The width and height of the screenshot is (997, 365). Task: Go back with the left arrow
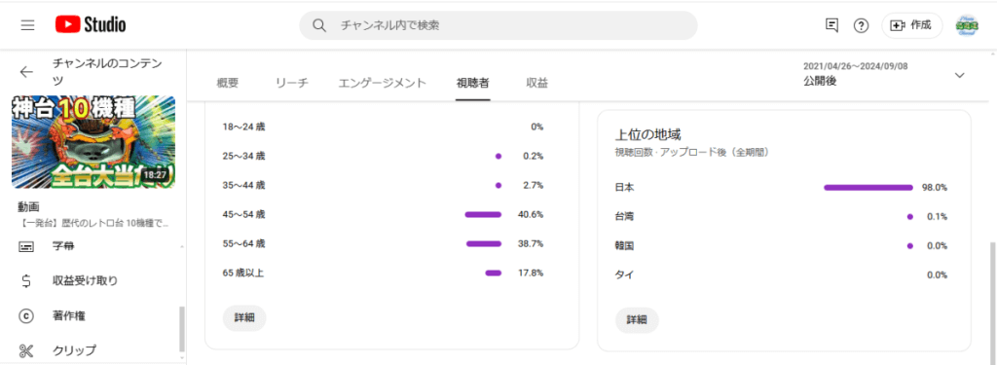26,72
